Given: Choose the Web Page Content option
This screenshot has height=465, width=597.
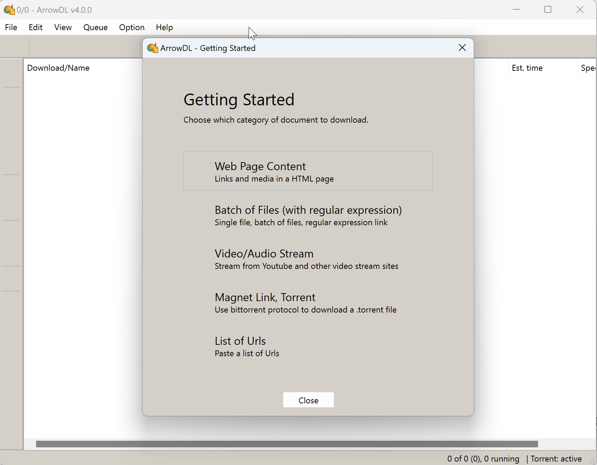Looking at the screenshot, I should [308, 171].
